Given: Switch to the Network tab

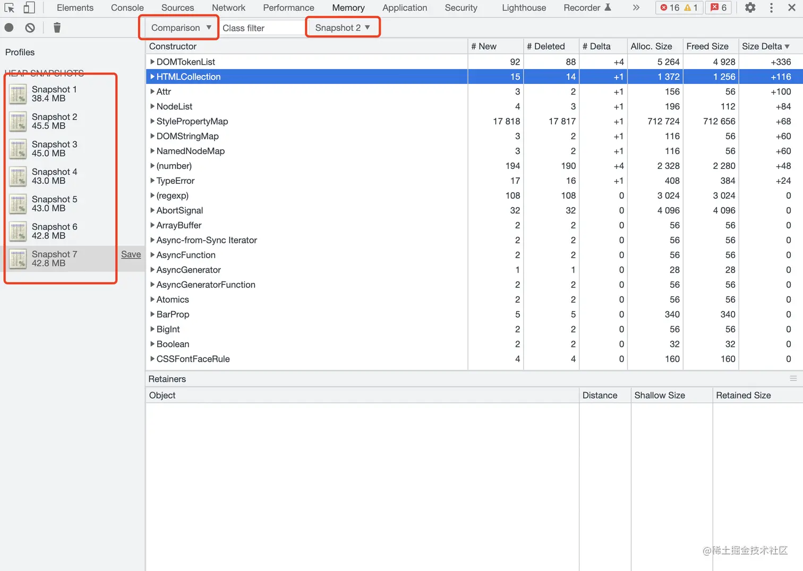Looking at the screenshot, I should (x=228, y=8).
